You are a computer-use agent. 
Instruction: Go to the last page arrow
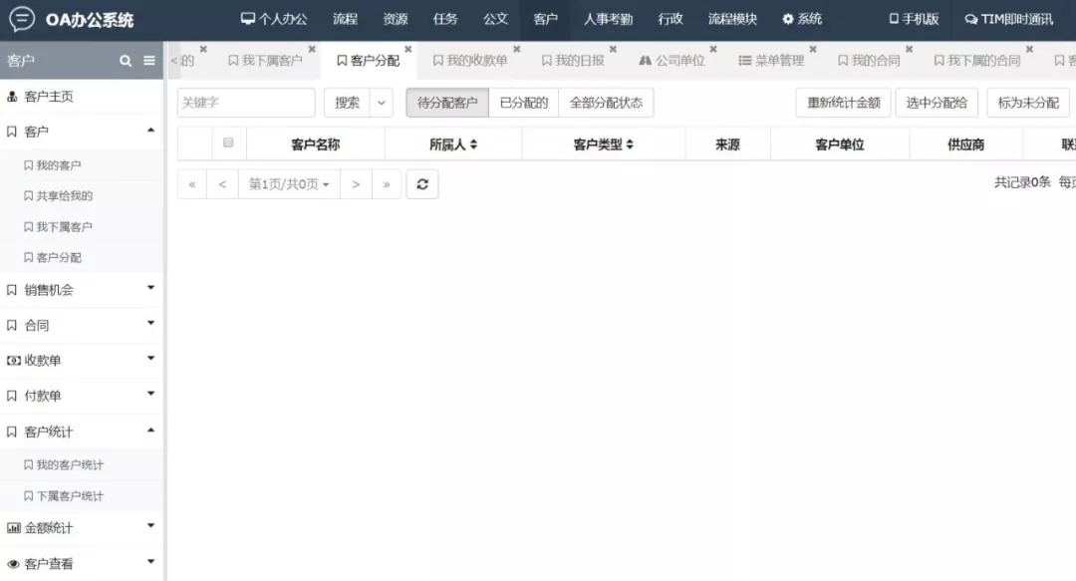tap(386, 184)
